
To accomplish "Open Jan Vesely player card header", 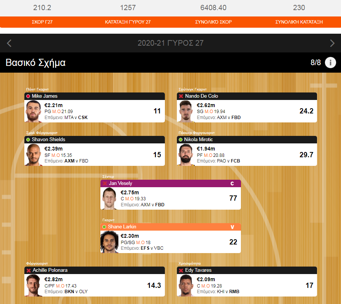I will click(x=170, y=183).
